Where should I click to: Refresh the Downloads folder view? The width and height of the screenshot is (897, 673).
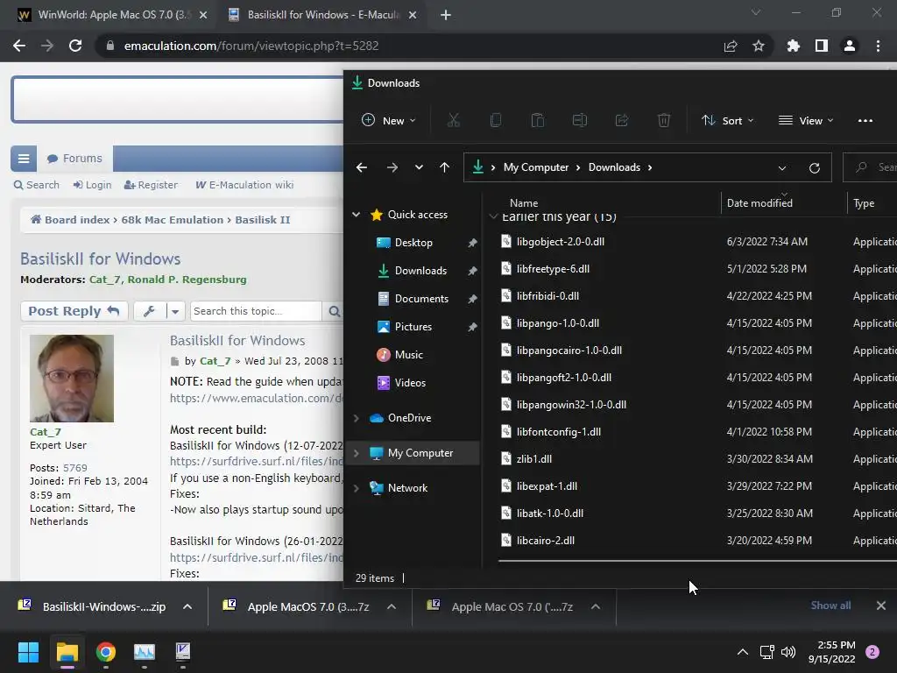click(x=815, y=167)
